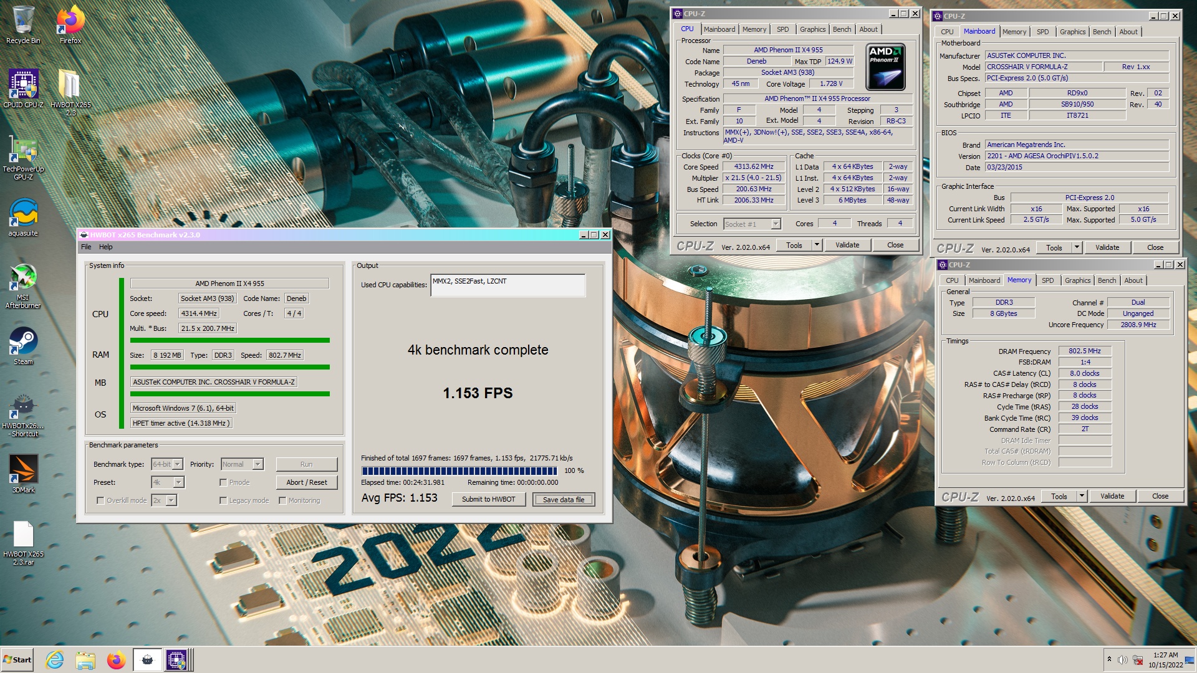1197x673 pixels.
Task: Launch TechPowerUp GPU-Z desktop shortcut
Action: pyautogui.click(x=23, y=157)
